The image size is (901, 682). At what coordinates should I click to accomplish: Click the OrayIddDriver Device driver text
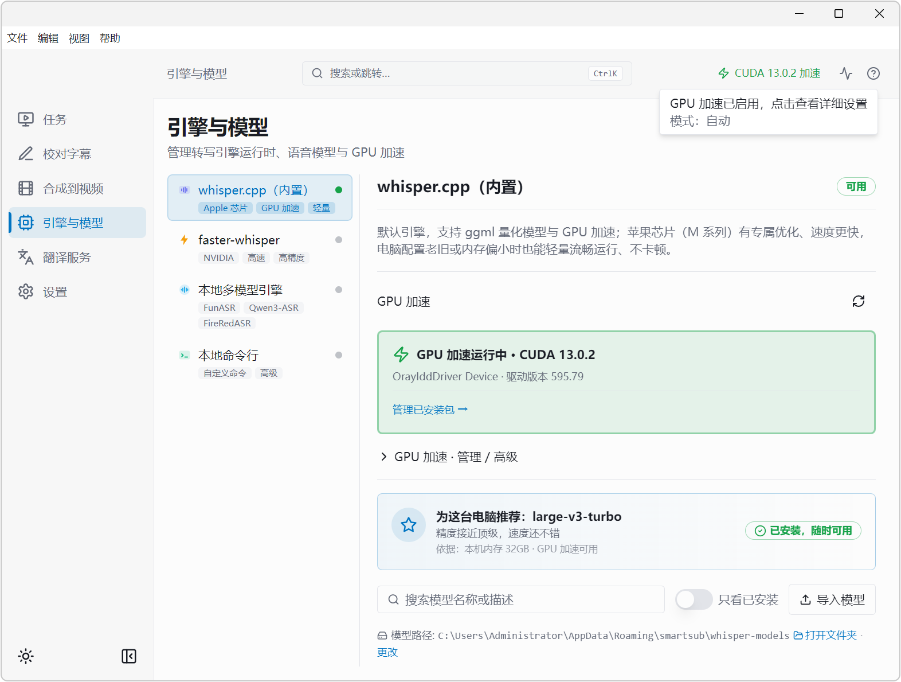coord(488,377)
